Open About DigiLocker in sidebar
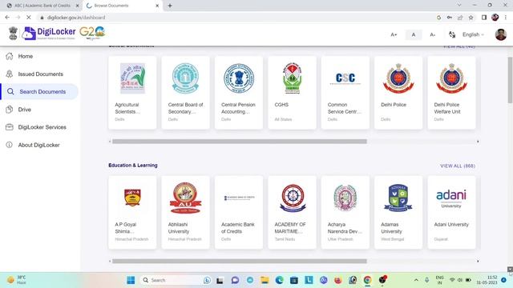The height and width of the screenshot is (288, 513). (33, 145)
